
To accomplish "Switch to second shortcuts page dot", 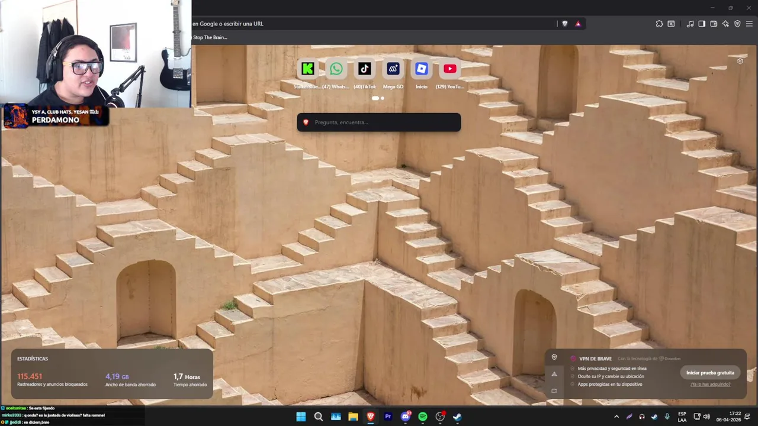I will point(383,98).
